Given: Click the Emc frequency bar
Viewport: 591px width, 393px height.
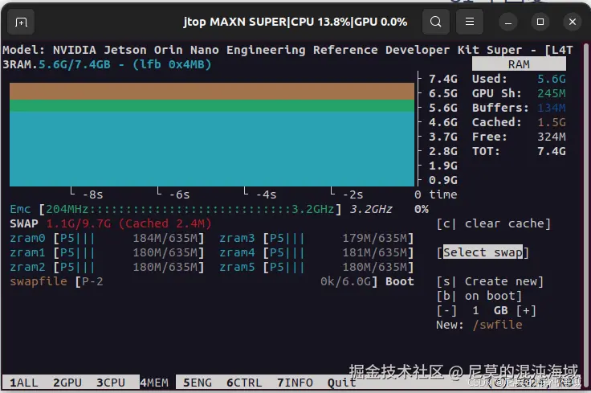Looking at the screenshot, I should click(x=190, y=209).
